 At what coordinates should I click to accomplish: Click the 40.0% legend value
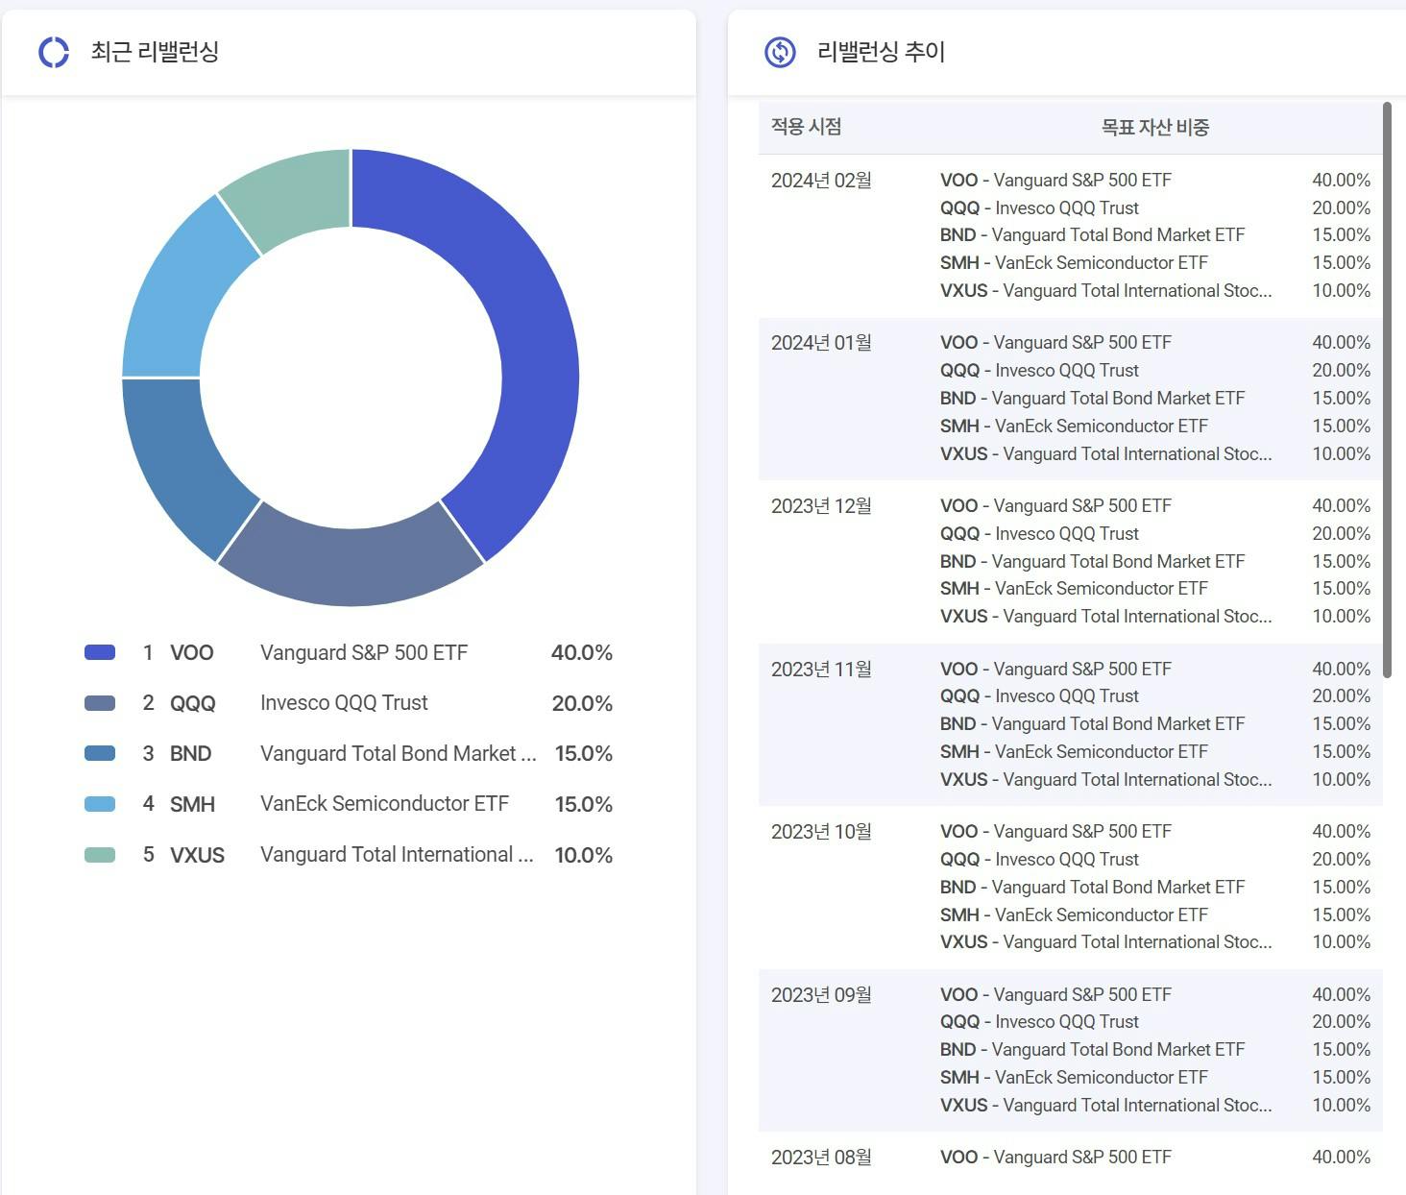(x=582, y=653)
